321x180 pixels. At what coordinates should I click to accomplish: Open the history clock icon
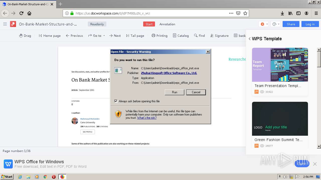coord(274,24)
